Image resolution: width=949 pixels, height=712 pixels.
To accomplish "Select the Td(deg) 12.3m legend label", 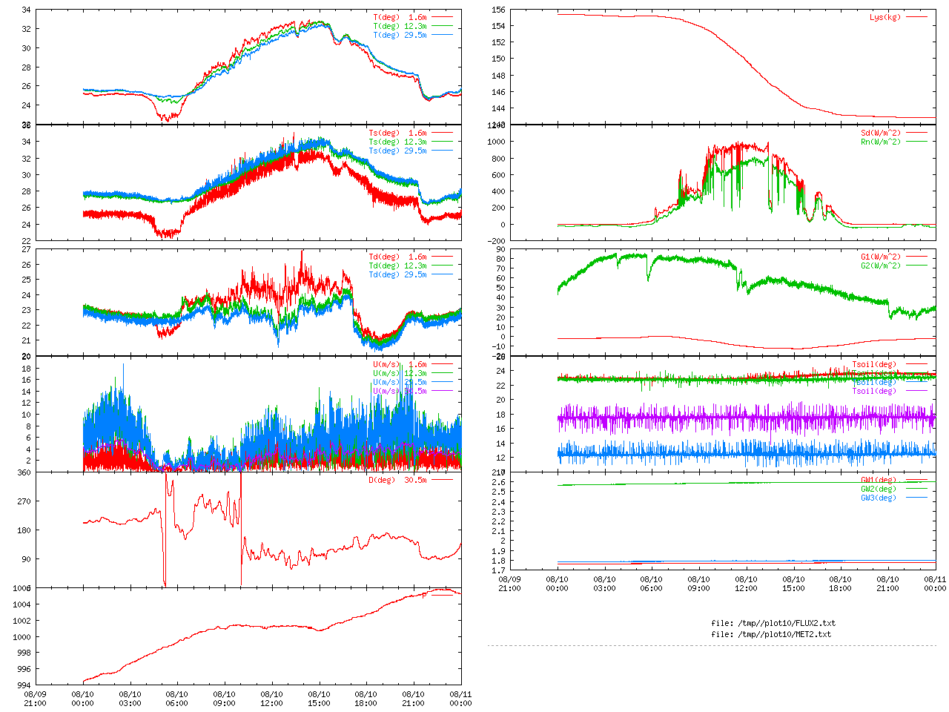I will pyautogui.click(x=397, y=266).
